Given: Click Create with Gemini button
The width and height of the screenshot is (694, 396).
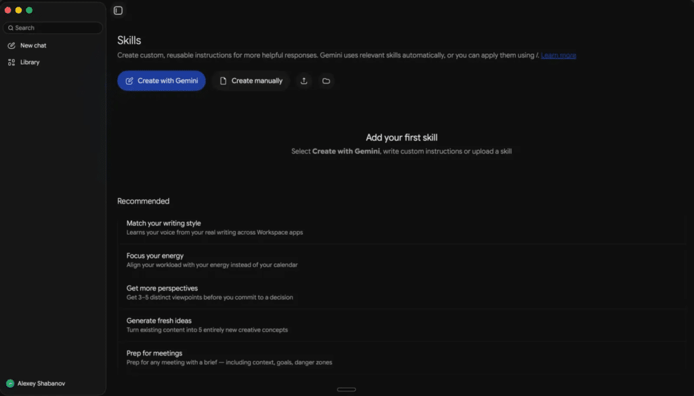Looking at the screenshot, I should coord(161,81).
